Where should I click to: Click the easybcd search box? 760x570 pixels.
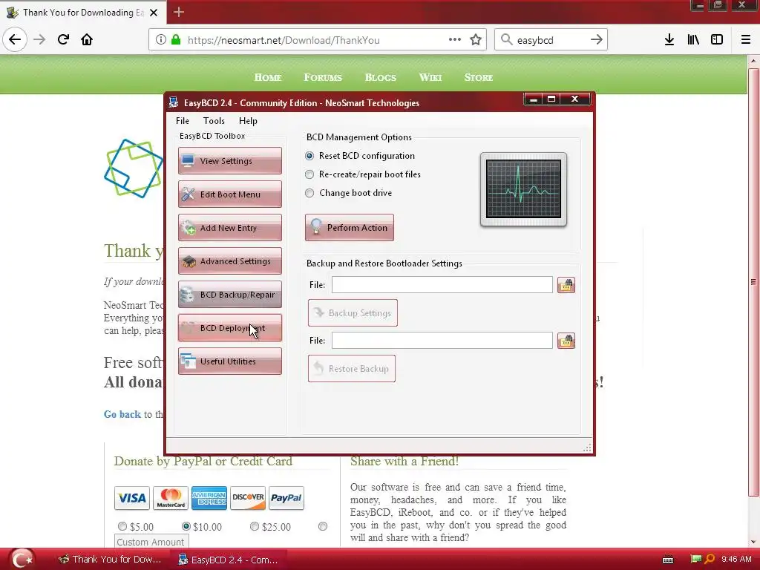tap(550, 40)
